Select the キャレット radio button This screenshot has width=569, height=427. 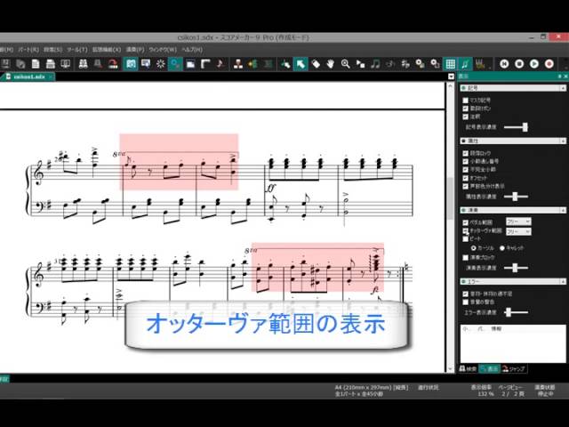click(x=502, y=248)
